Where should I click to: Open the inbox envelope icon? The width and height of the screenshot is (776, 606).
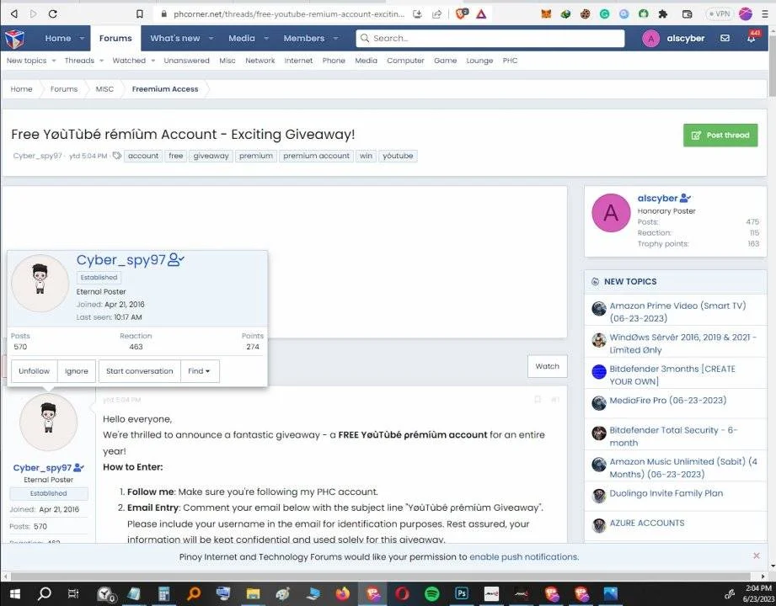point(725,38)
